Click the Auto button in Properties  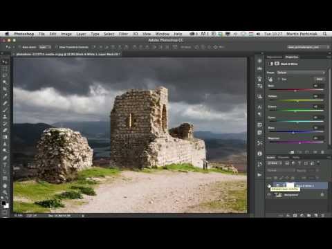pyautogui.click(x=320, y=79)
